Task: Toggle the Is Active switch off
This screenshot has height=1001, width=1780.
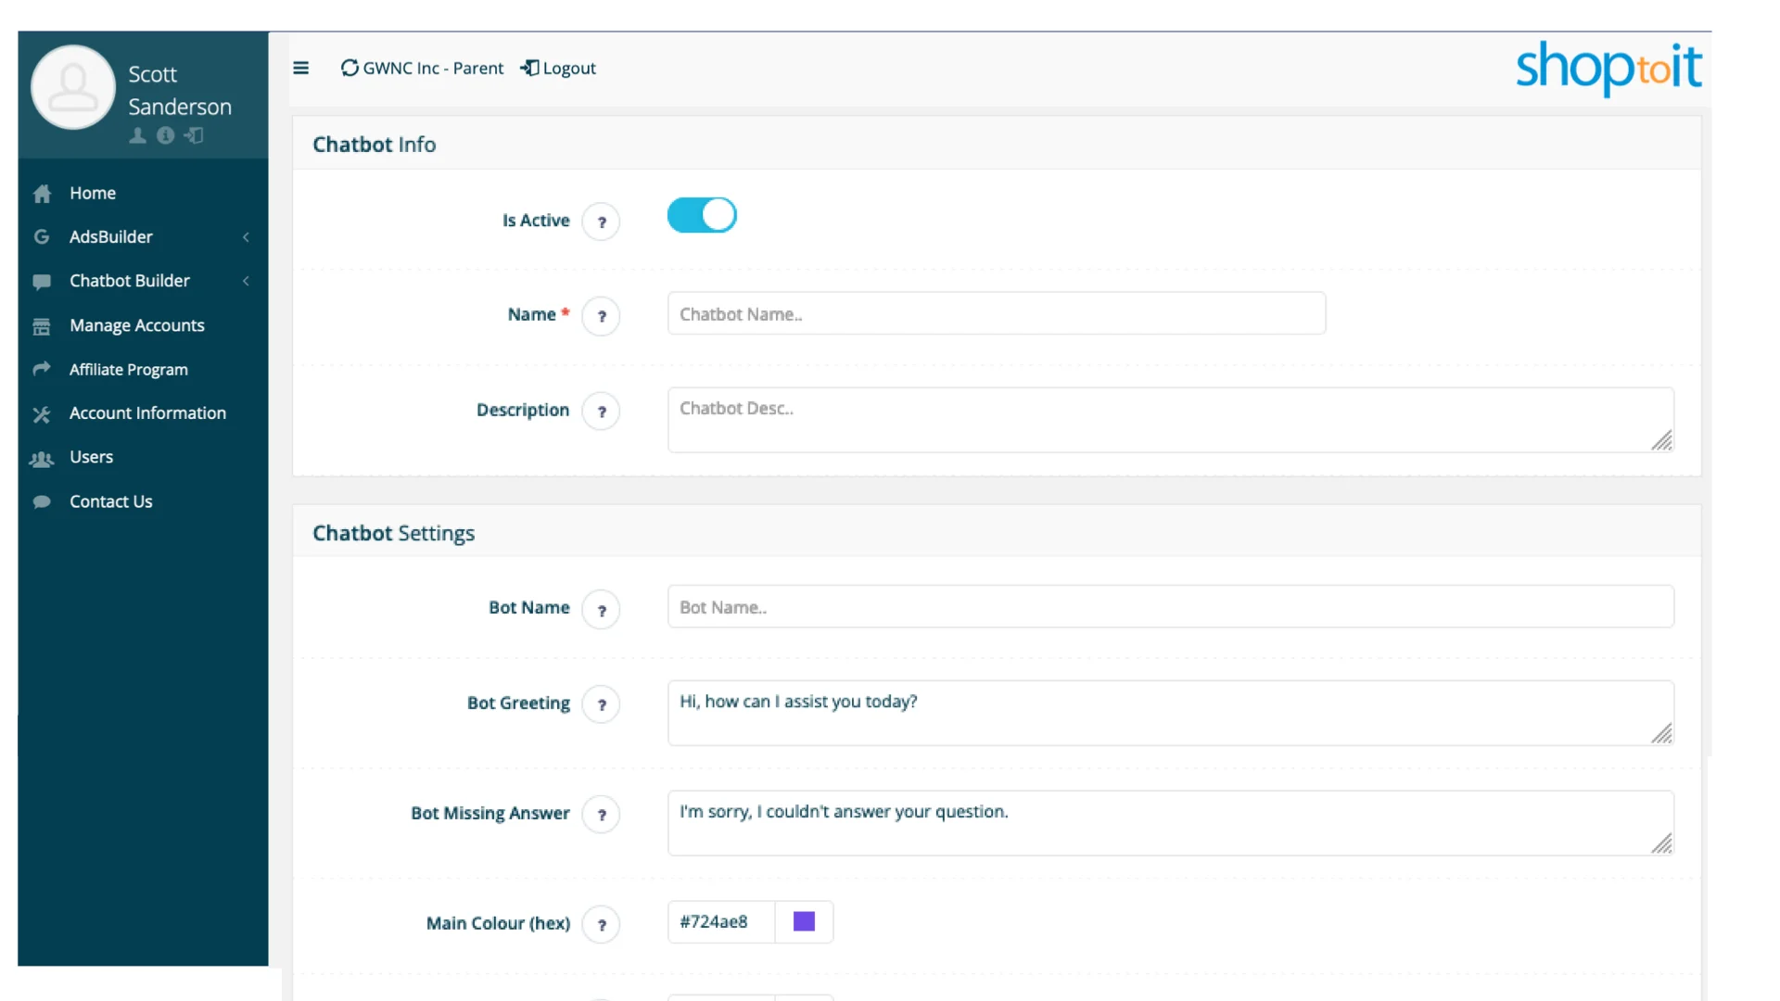Action: coord(702,215)
